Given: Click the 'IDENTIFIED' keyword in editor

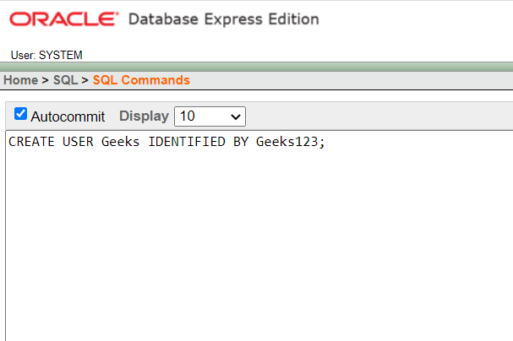Looking at the screenshot, I should [x=187, y=142].
